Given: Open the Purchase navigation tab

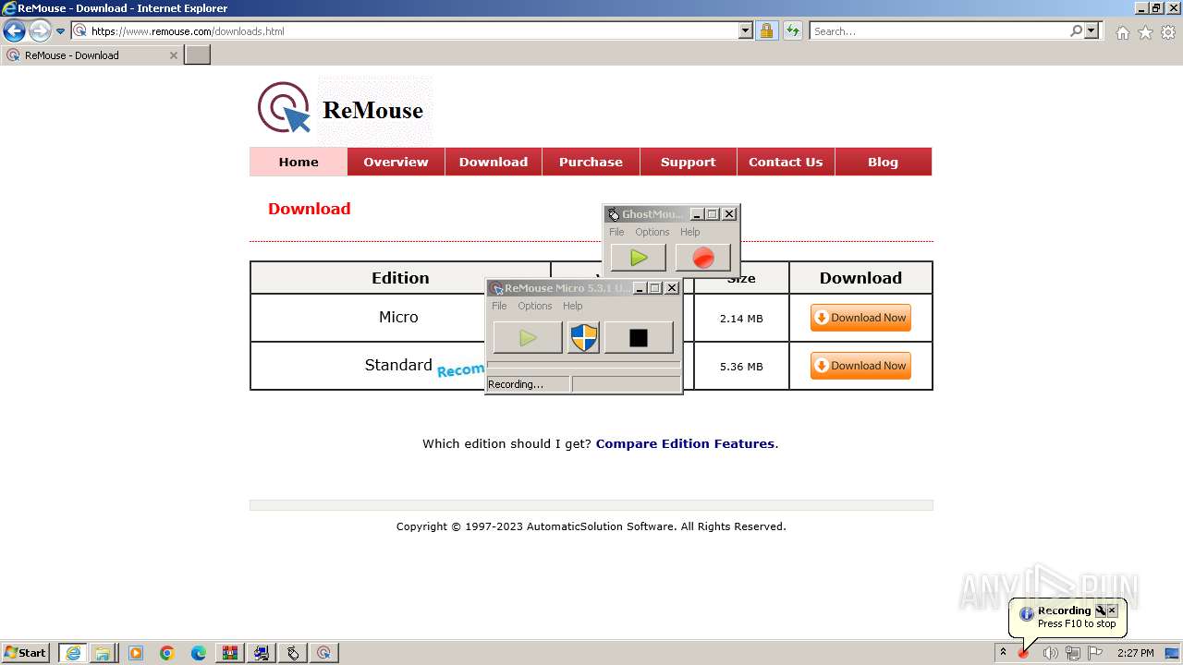Looking at the screenshot, I should [591, 162].
